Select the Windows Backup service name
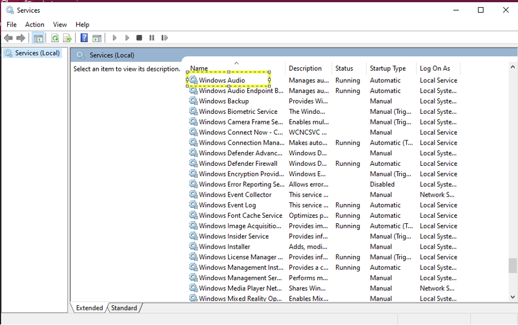 click(x=224, y=101)
